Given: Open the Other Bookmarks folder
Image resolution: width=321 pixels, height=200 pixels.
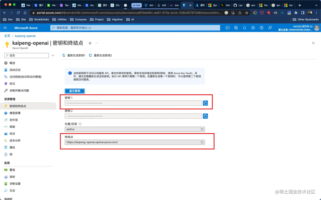Looking at the screenshot, I should 306,19.
